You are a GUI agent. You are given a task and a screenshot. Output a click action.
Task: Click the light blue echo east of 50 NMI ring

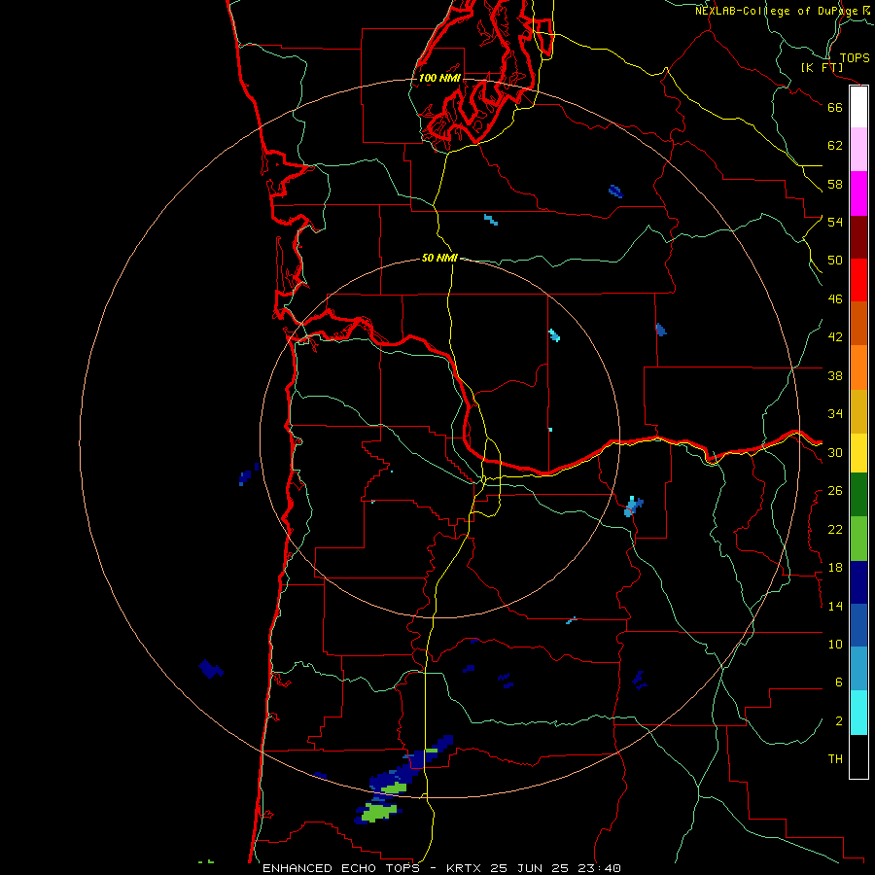[633, 507]
